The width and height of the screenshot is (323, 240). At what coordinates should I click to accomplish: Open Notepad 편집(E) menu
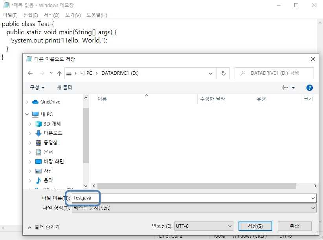pyautogui.click(x=31, y=15)
